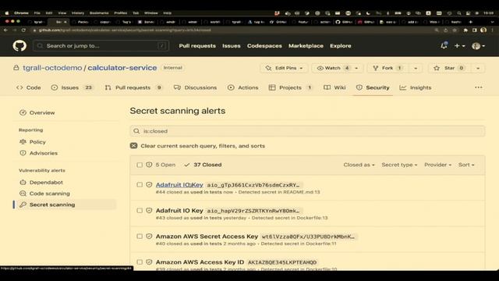Open the History menu in menu bar

click(78, 13)
